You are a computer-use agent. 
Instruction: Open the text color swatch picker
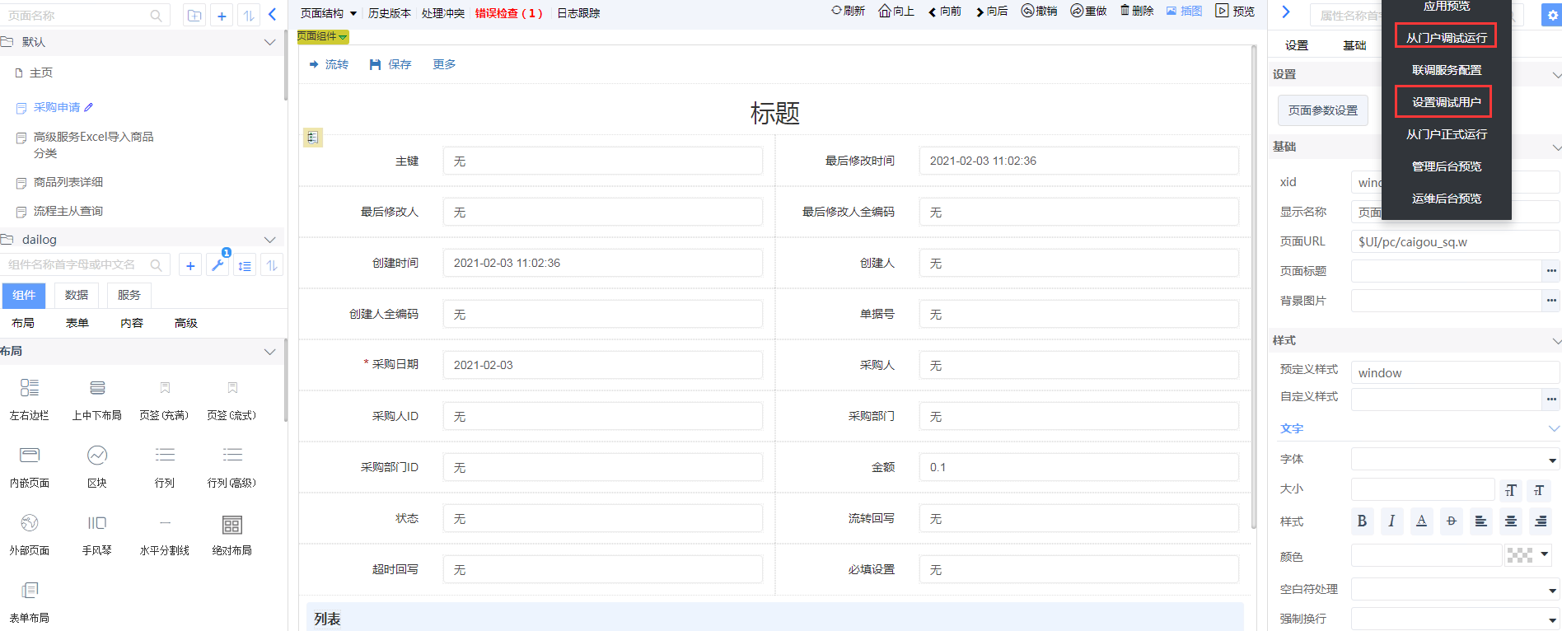click(x=1528, y=555)
